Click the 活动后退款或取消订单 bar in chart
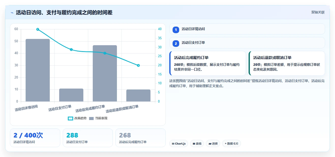This screenshot has width=335, height=157. coord(138,95)
